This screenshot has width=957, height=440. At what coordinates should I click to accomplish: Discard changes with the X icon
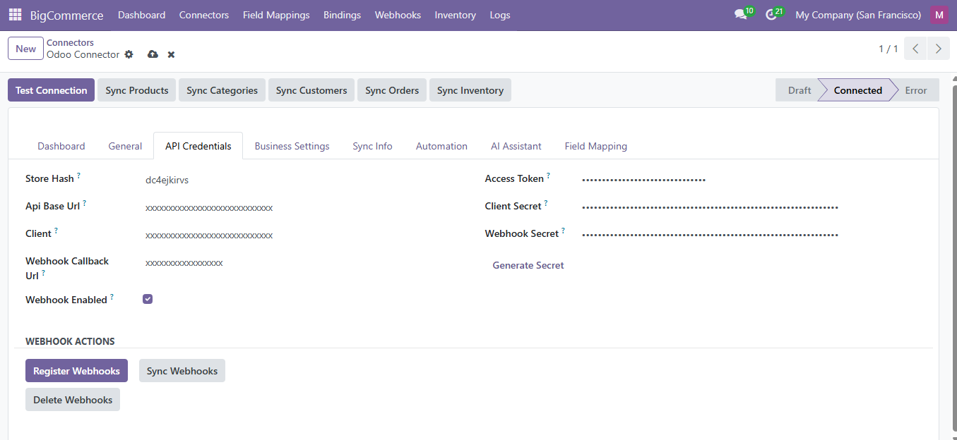point(171,54)
